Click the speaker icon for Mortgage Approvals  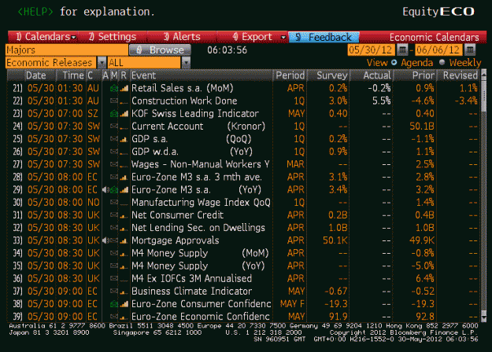(105, 240)
